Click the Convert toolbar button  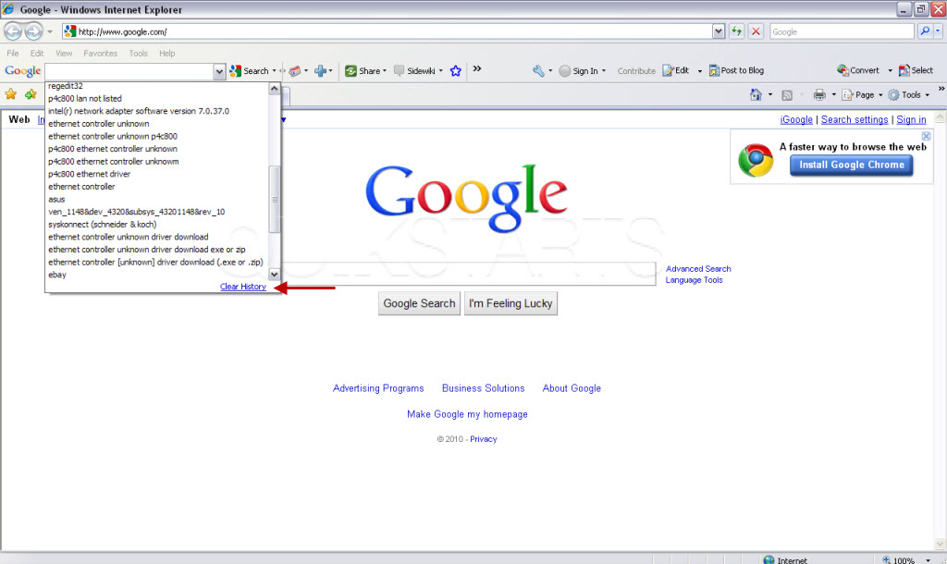click(858, 70)
